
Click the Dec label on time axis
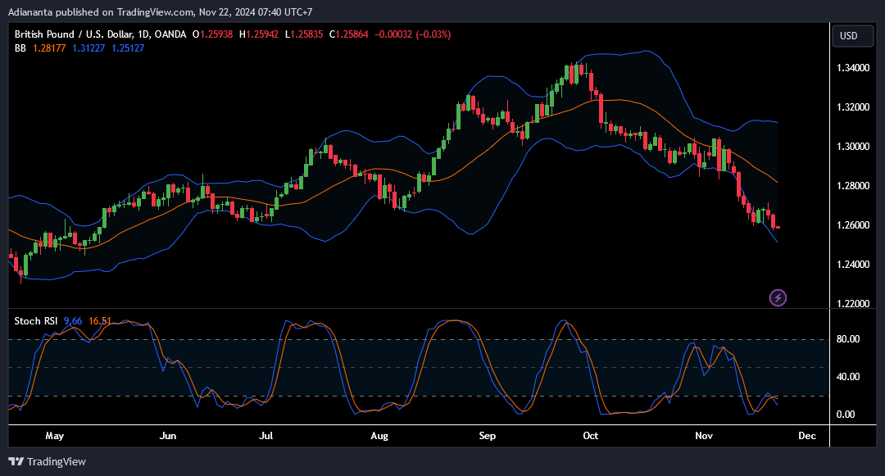click(807, 435)
